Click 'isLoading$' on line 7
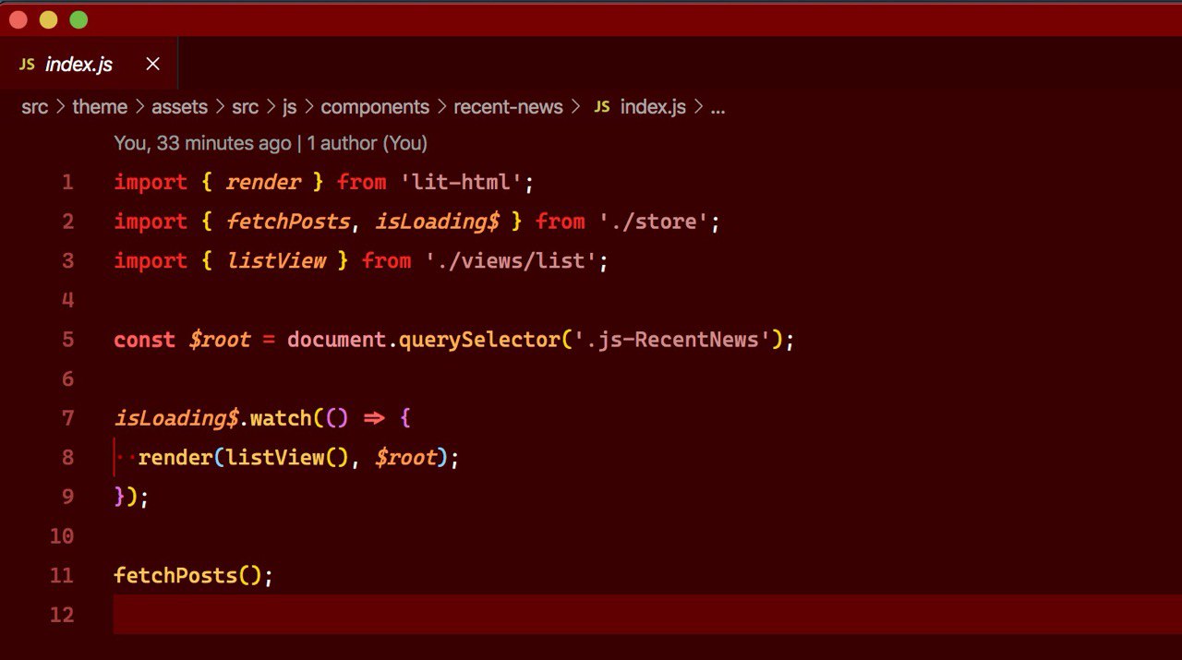 coord(175,418)
